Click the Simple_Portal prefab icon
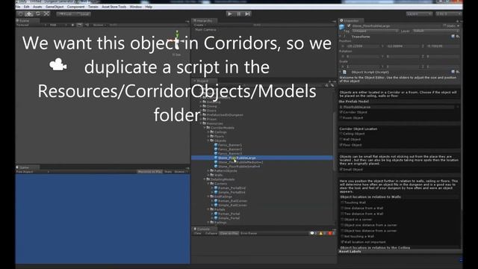 pos(216,218)
